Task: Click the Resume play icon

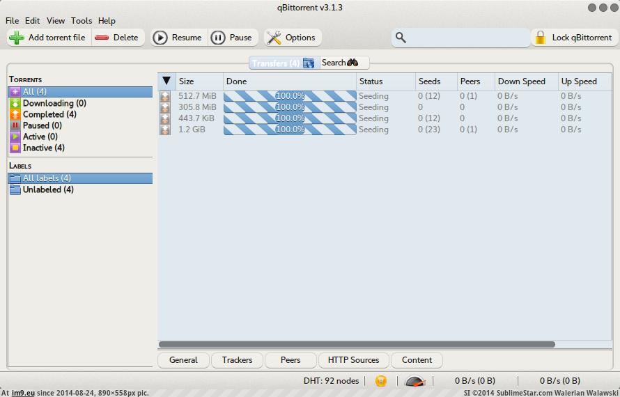Action: pyautogui.click(x=160, y=38)
